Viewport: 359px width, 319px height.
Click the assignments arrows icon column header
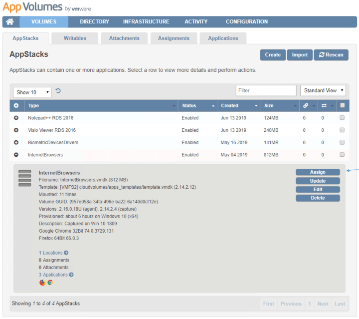[324, 106]
